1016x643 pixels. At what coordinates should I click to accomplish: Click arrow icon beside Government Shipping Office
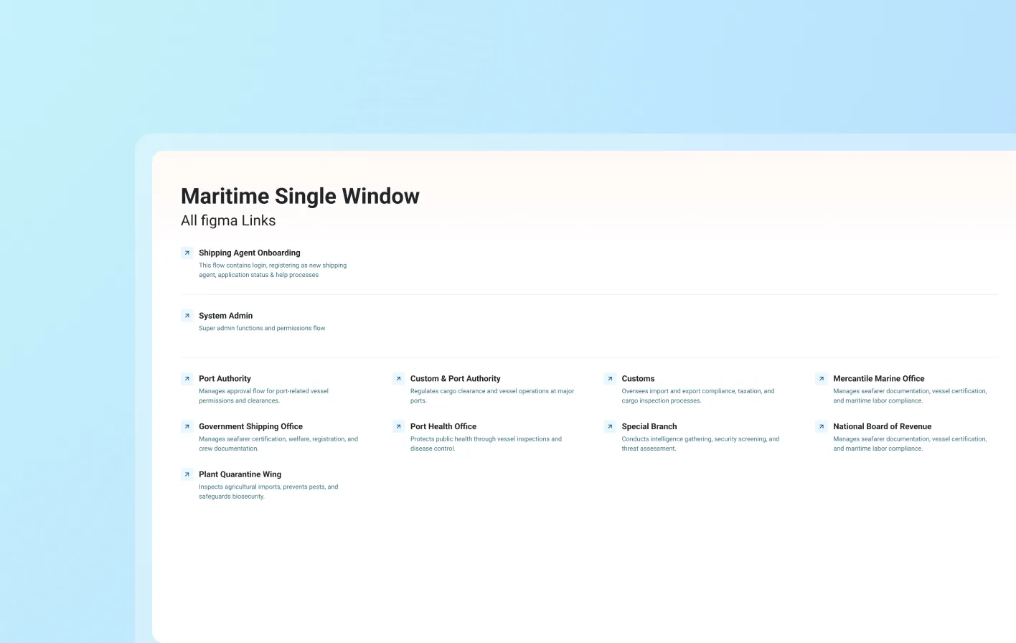coord(187,426)
